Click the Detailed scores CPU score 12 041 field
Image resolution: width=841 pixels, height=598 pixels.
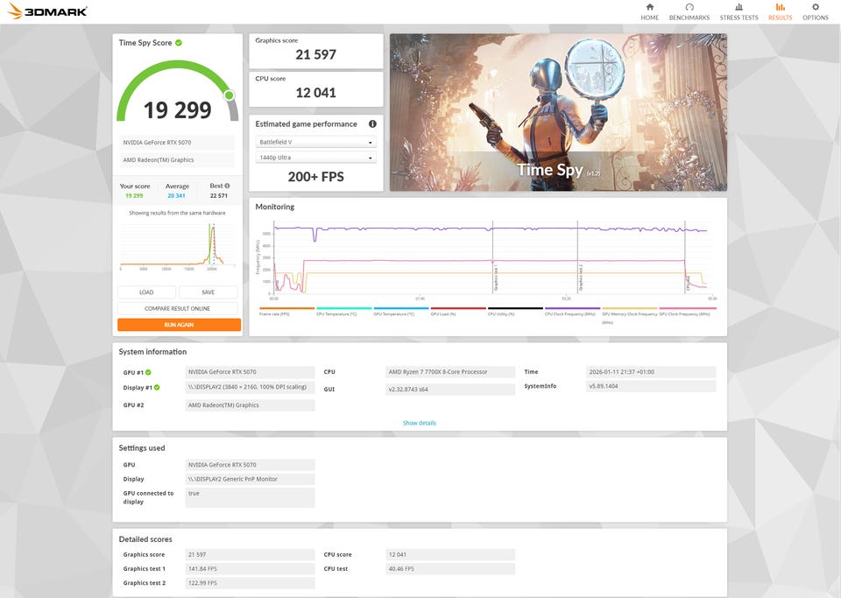point(450,554)
